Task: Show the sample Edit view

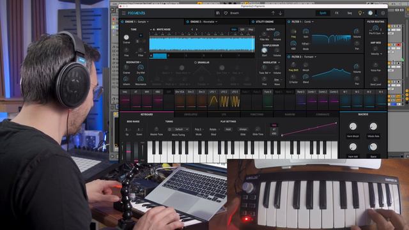Action: (242, 29)
